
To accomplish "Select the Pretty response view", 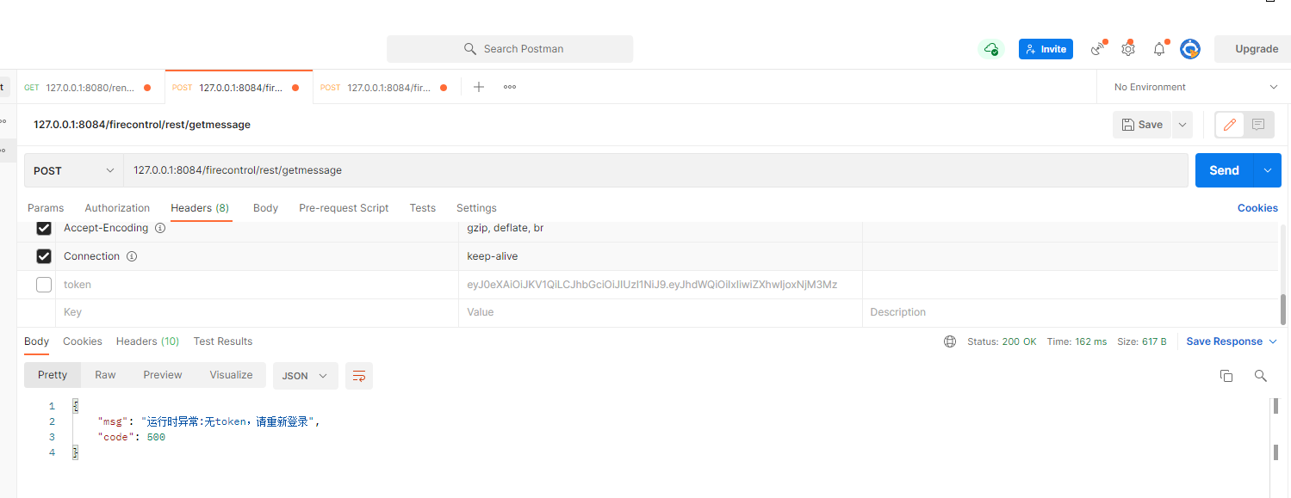I will pyautogui.click(x=53, y=375).
